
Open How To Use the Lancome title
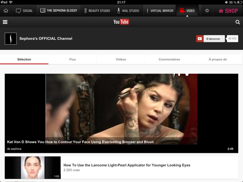coord(127,165)
